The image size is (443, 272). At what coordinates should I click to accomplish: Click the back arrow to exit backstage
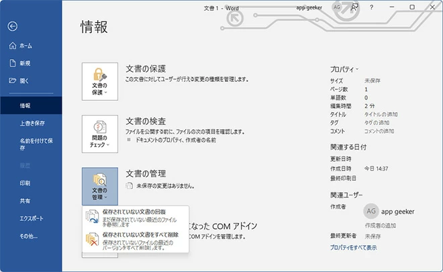point(13,26)
